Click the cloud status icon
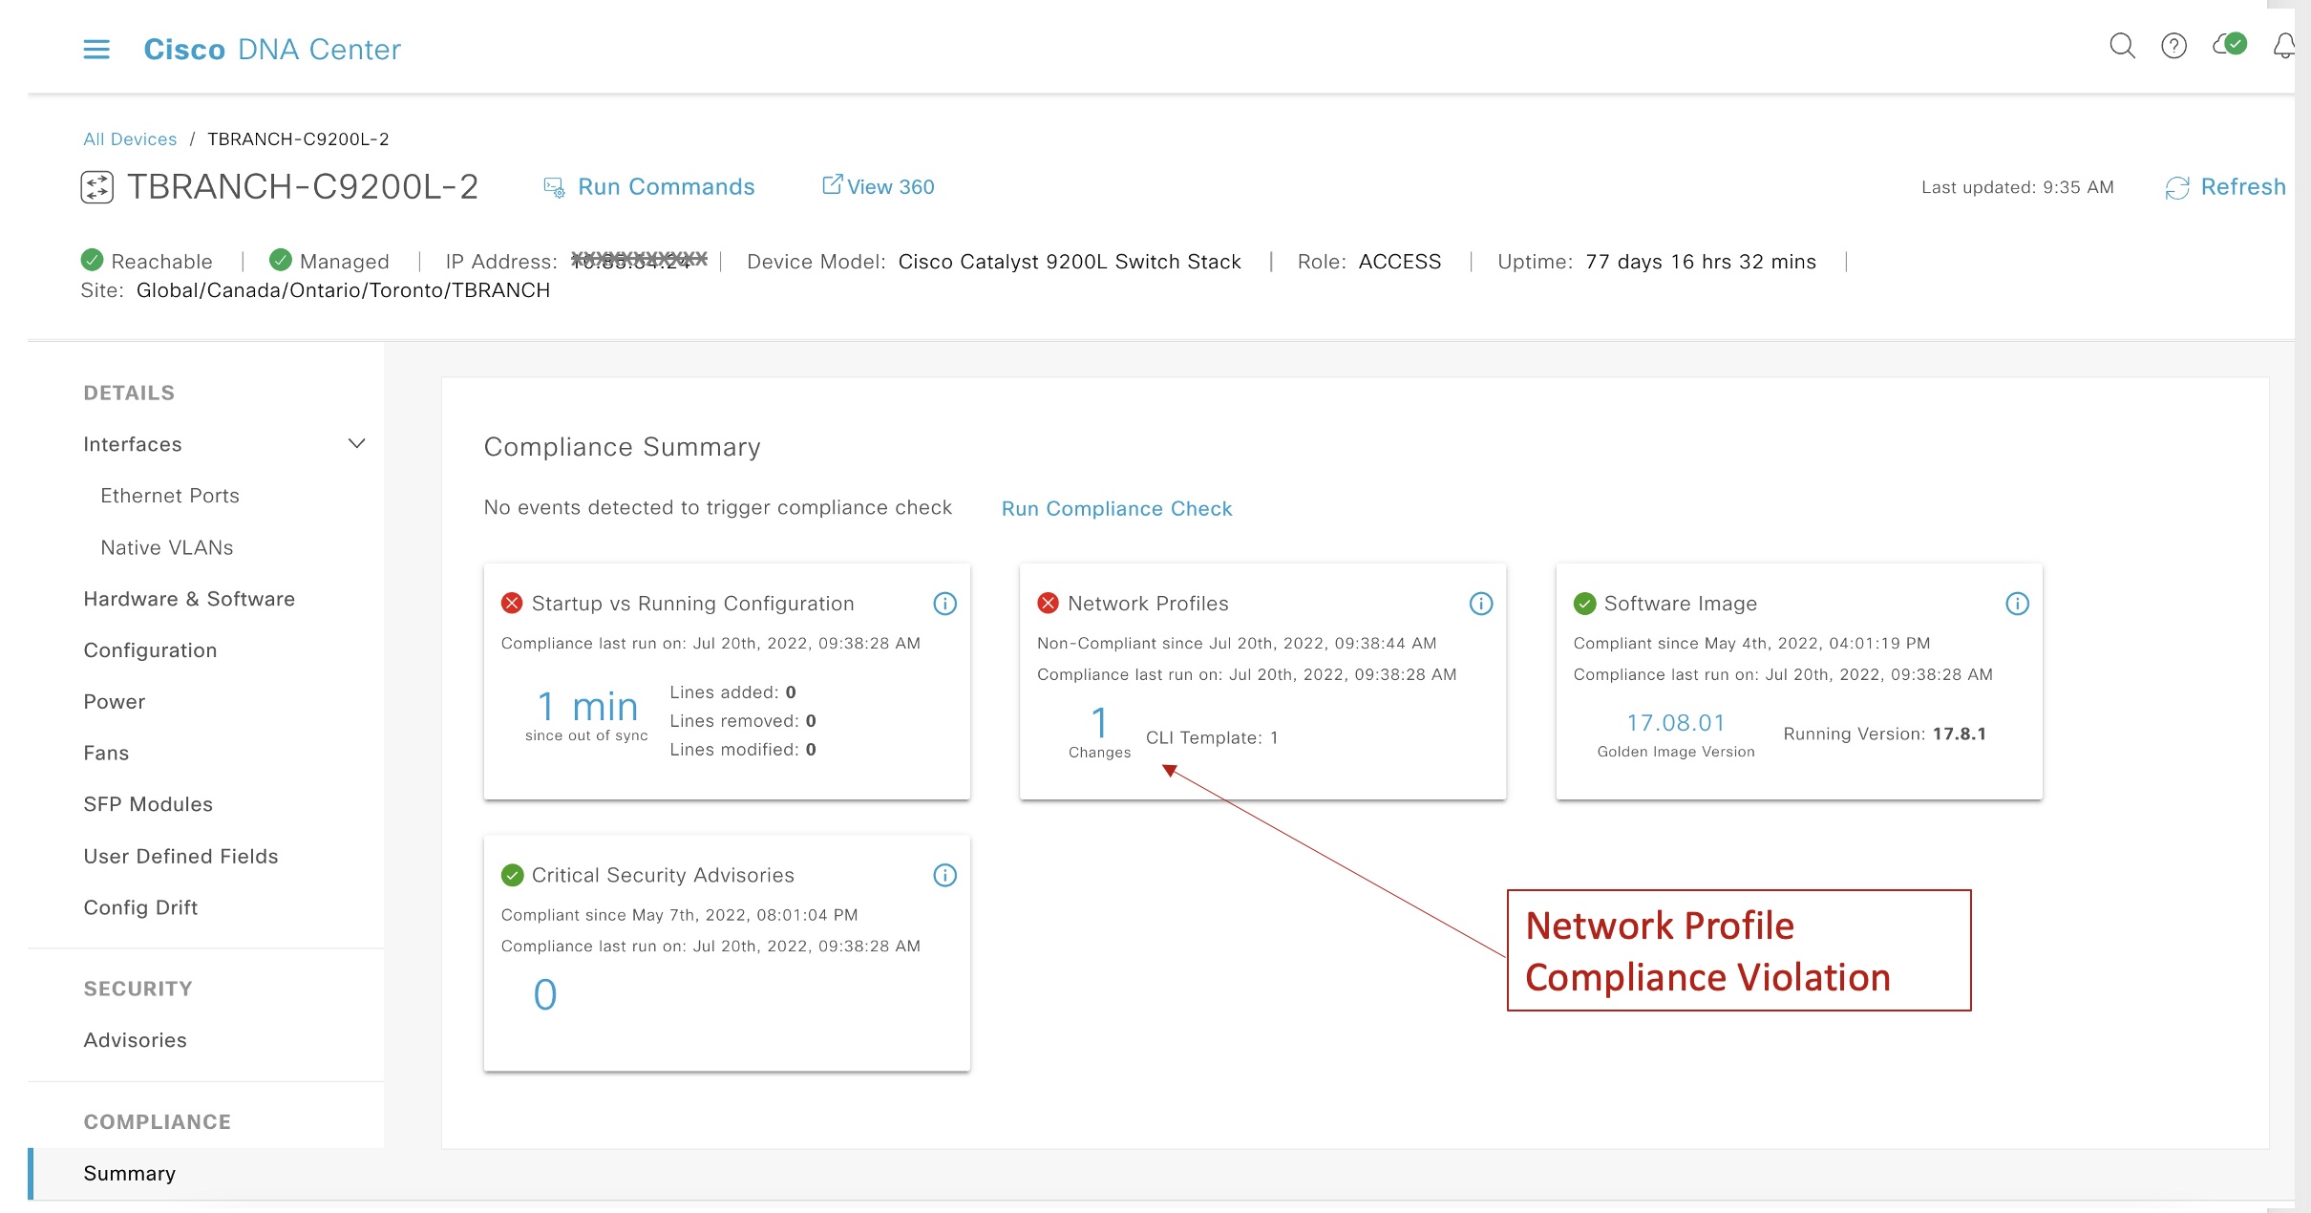 [x=2229, y=45]
